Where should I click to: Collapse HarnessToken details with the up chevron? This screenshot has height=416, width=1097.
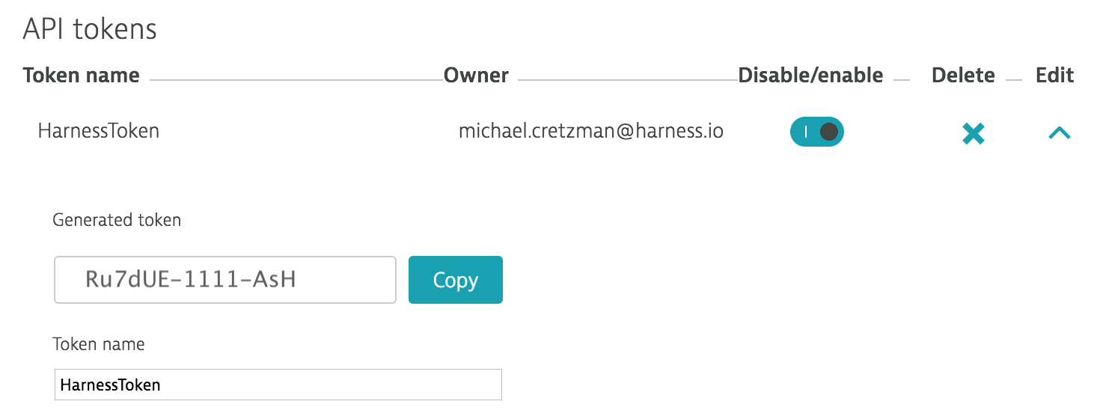[1059, 133]
